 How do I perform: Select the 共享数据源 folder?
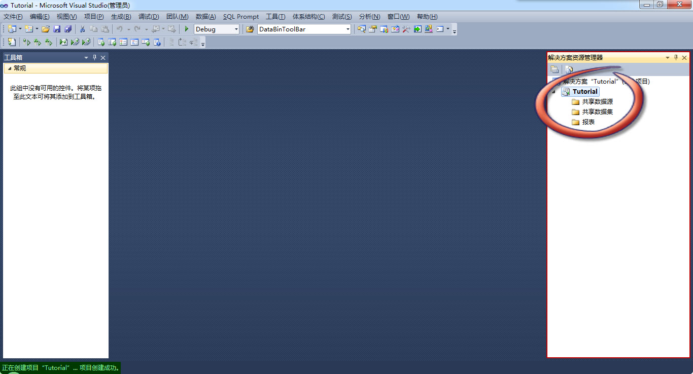593,102
